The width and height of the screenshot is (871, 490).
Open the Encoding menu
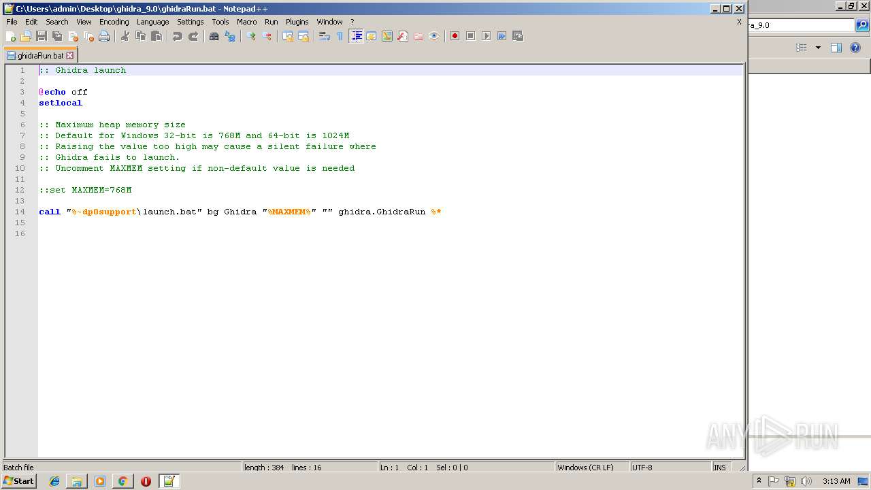click(x=114, y=22)
